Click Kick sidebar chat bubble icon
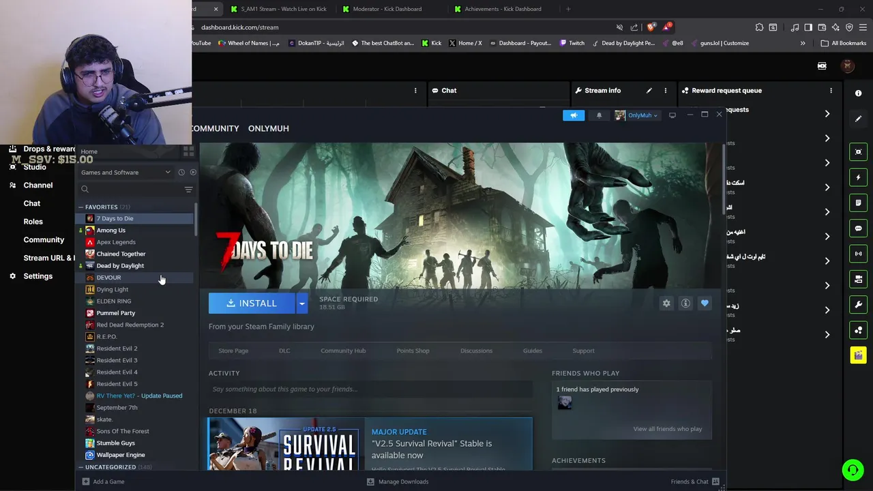The height and width of the screenshot is (491, 873). click(x=858, y=228)
